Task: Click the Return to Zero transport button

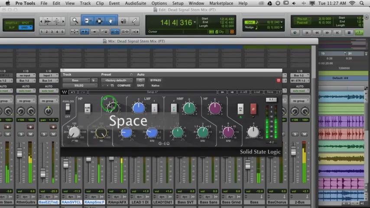Action: point(307,32)
